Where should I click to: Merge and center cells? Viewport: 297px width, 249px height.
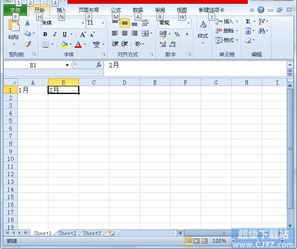point(145,33)
